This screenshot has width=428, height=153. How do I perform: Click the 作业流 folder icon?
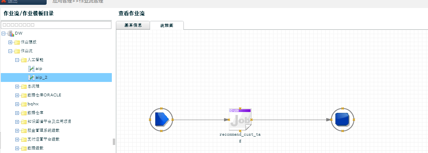(17, 51)
